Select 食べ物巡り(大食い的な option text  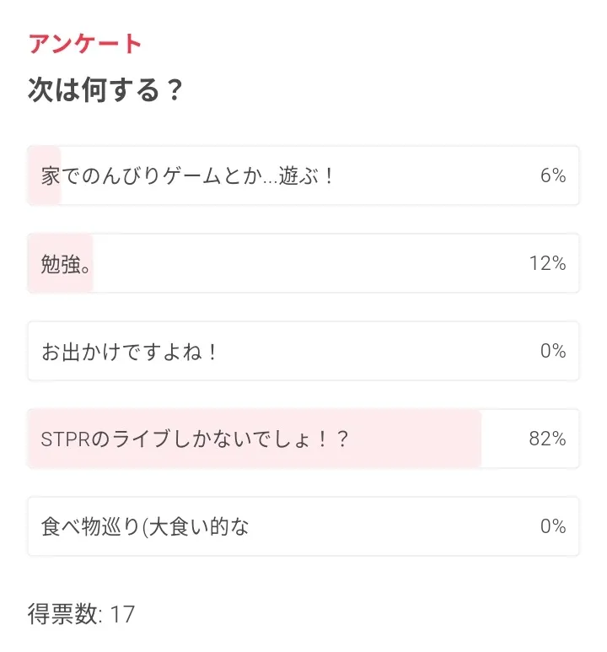[x=145, y=527]
